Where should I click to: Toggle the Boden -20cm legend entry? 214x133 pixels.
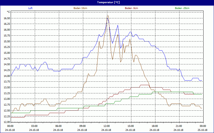click(x=182, y=8)
